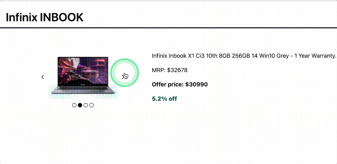
Task: Click the $30990 offer price value
Action: pyautogui.click(x=197, y=84)
